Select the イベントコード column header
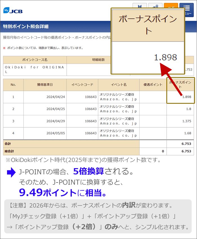The height and width of the screenshot is (239, 197). tap(82, 85)
